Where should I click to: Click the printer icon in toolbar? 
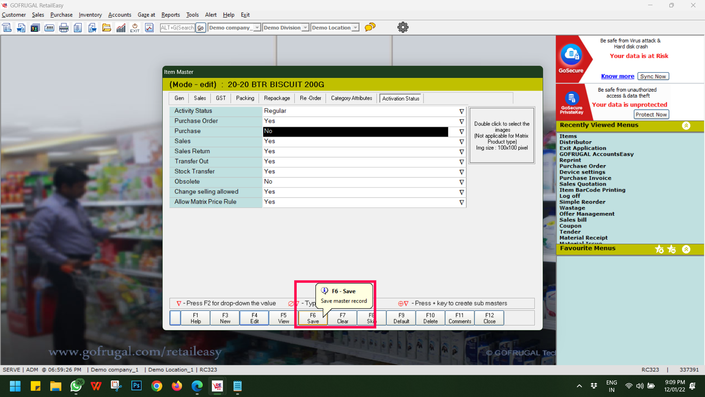(x=64, y=28)
